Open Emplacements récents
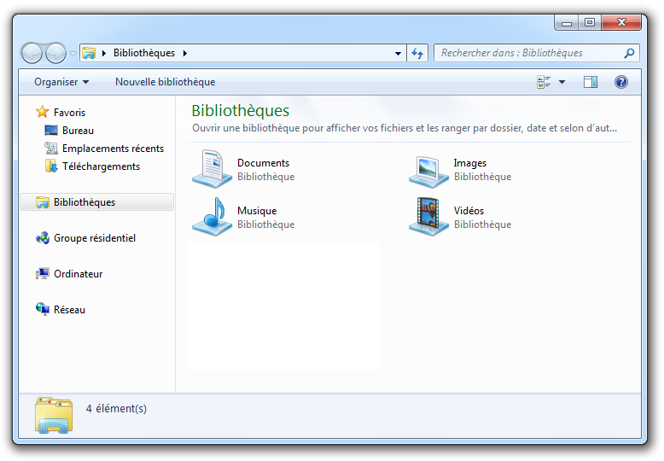The width and height of the screenshot is (664, 461). pos(113,149)
